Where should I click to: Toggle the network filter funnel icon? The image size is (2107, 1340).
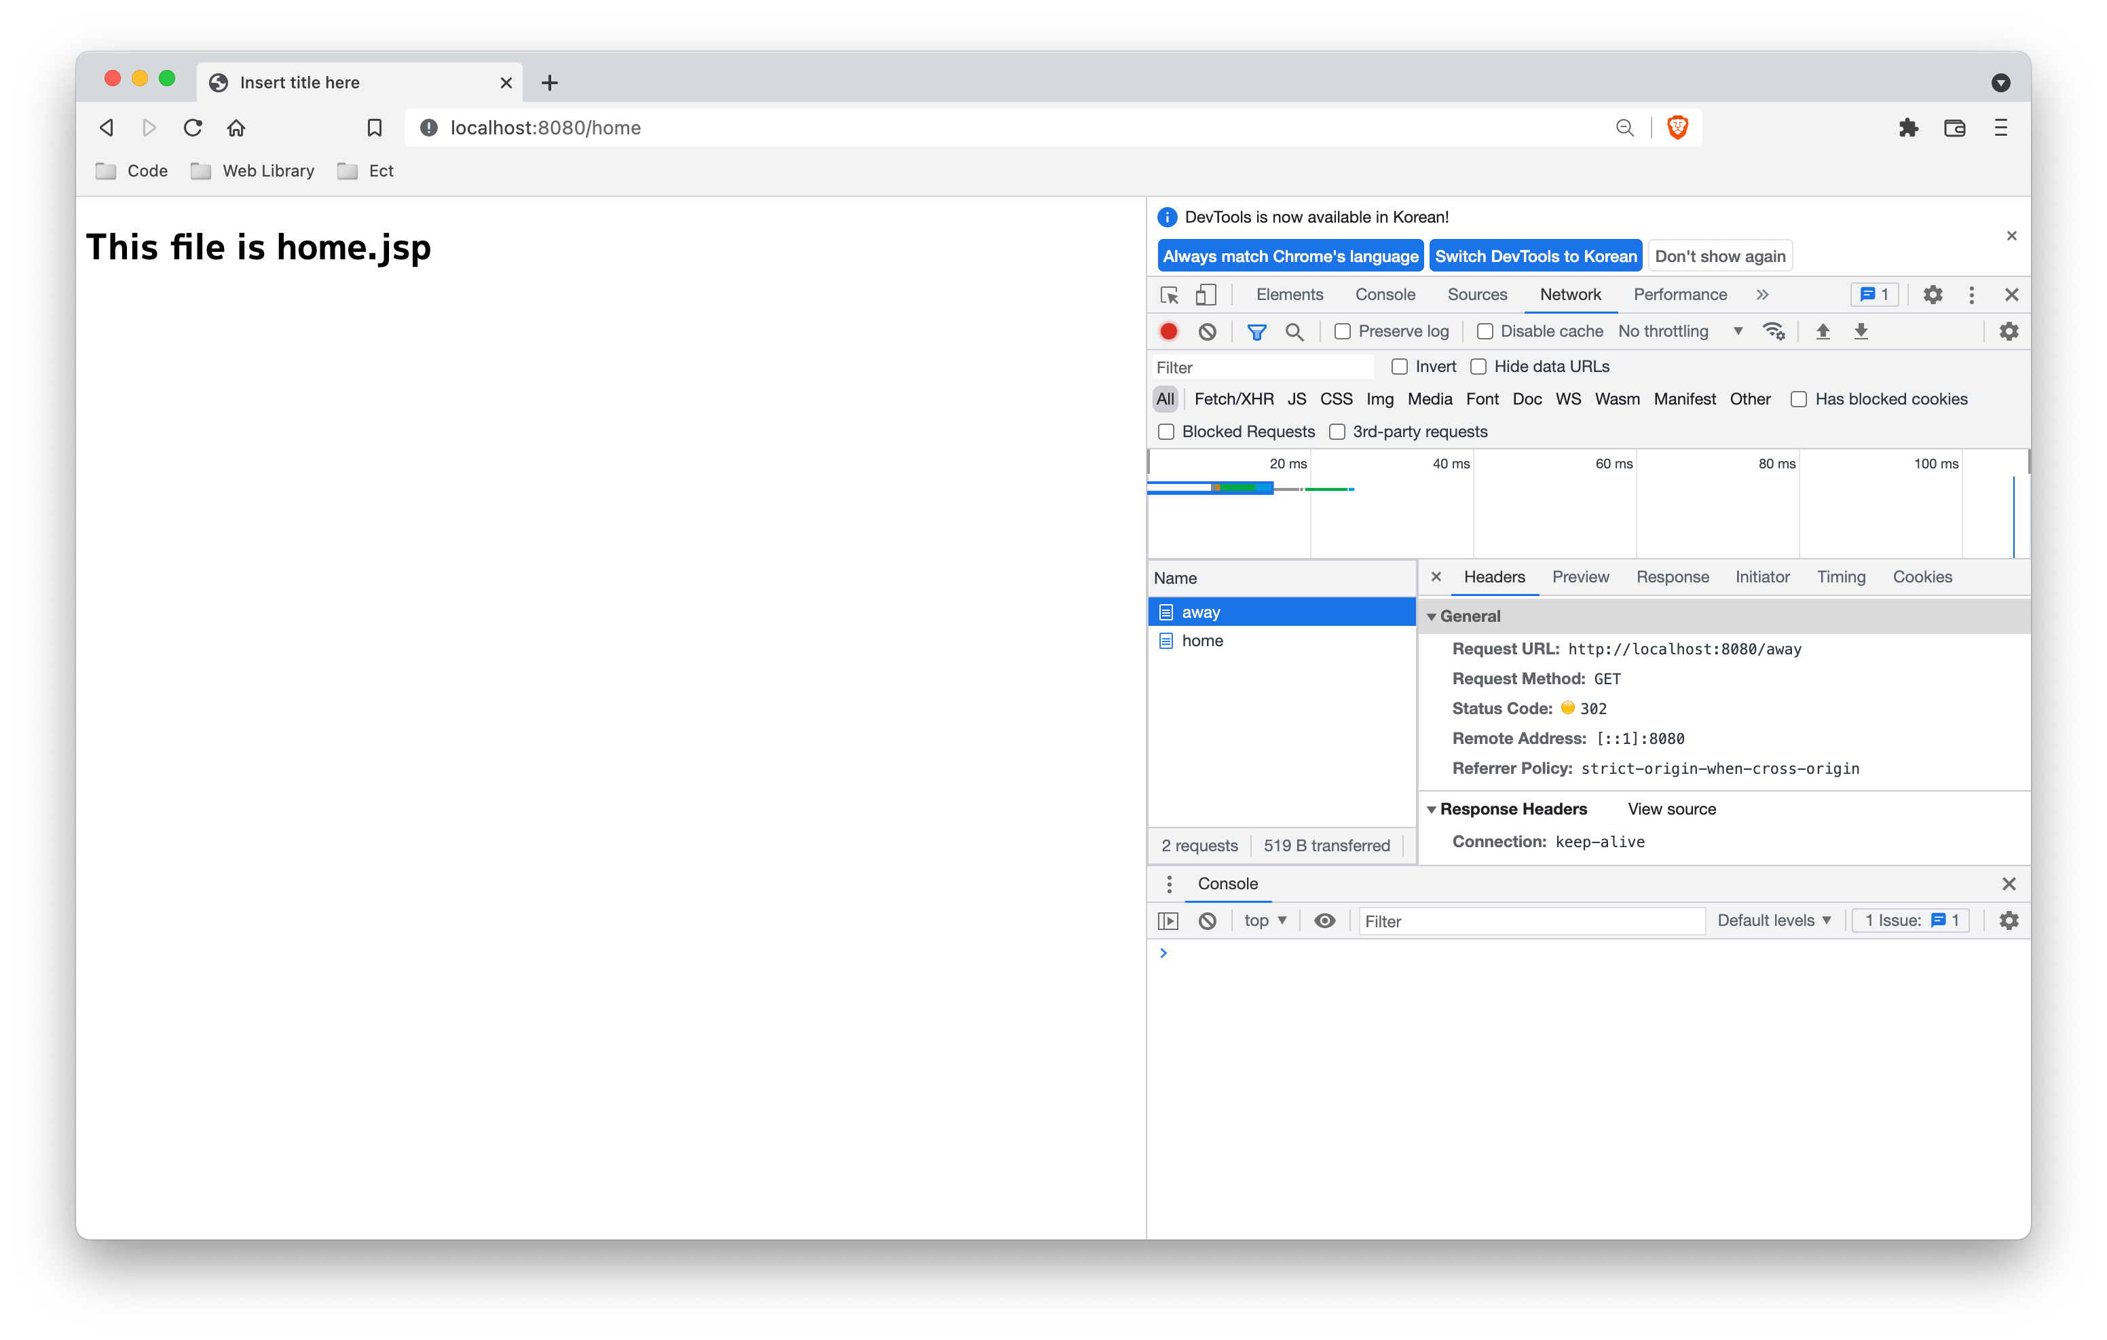(x=1256, y=332)
